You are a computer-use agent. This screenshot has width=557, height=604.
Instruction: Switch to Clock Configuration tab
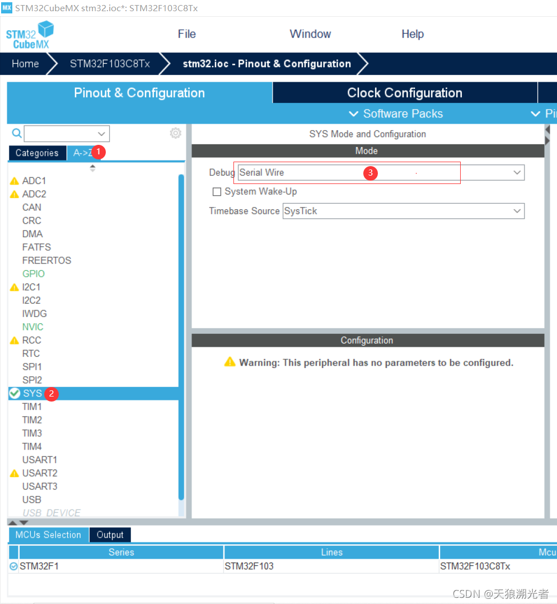tap(405, 93)
